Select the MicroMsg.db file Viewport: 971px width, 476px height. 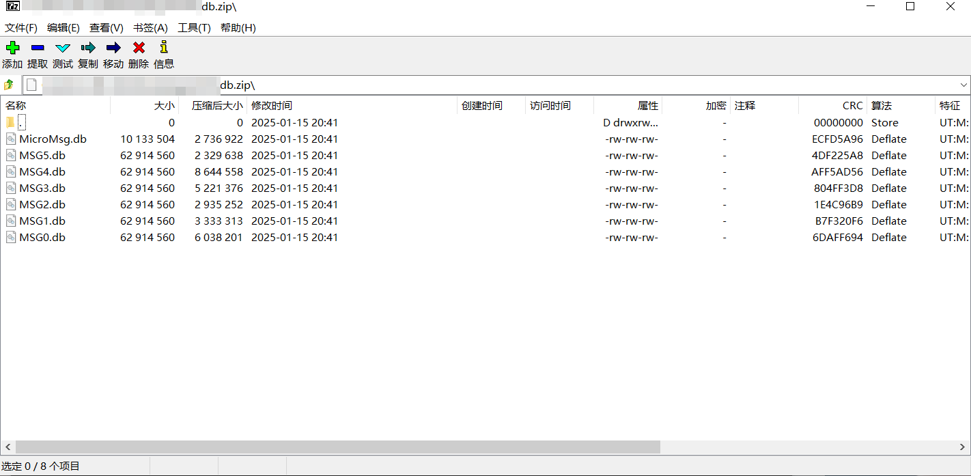(53, 139)
